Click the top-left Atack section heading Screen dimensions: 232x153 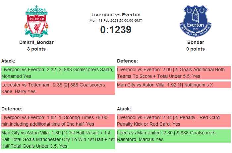(x=8, y=61)
